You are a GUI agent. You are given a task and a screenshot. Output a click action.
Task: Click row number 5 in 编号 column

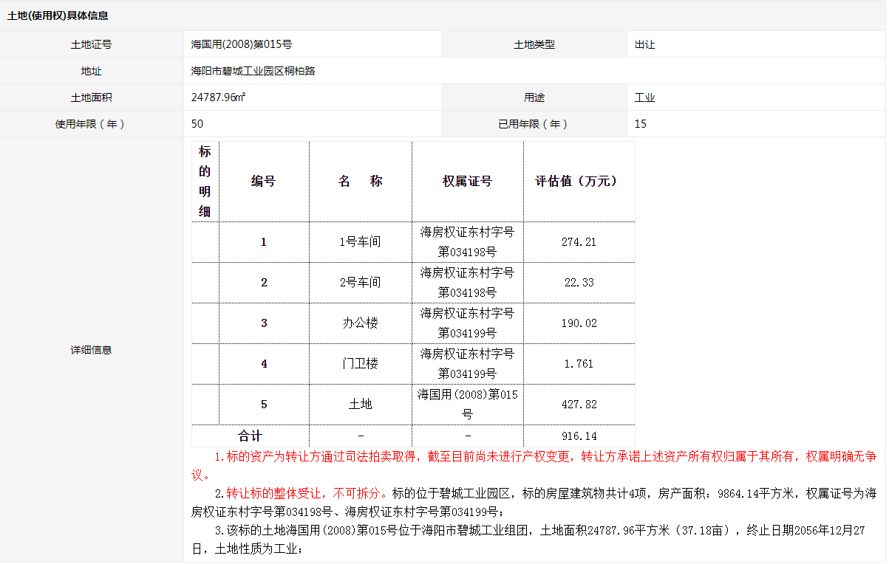264,405
